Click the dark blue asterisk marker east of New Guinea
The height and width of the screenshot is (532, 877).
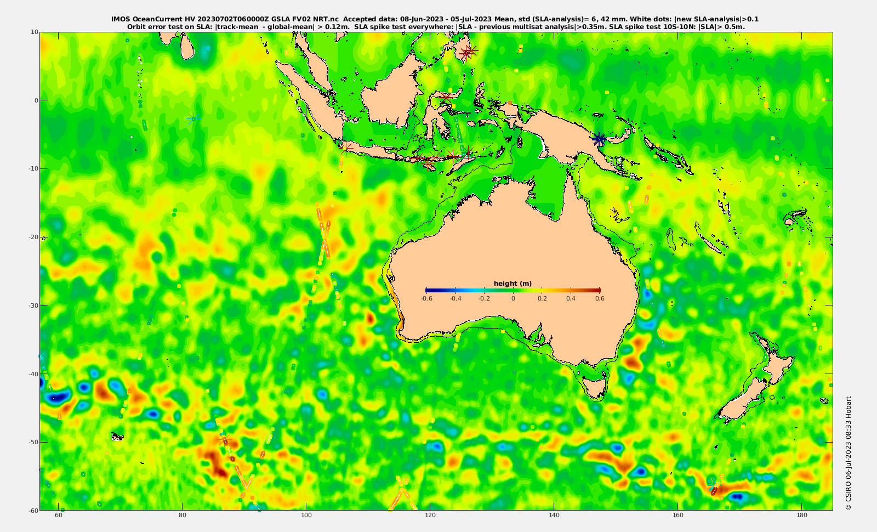pyautogui.click(x=599, y=139)
